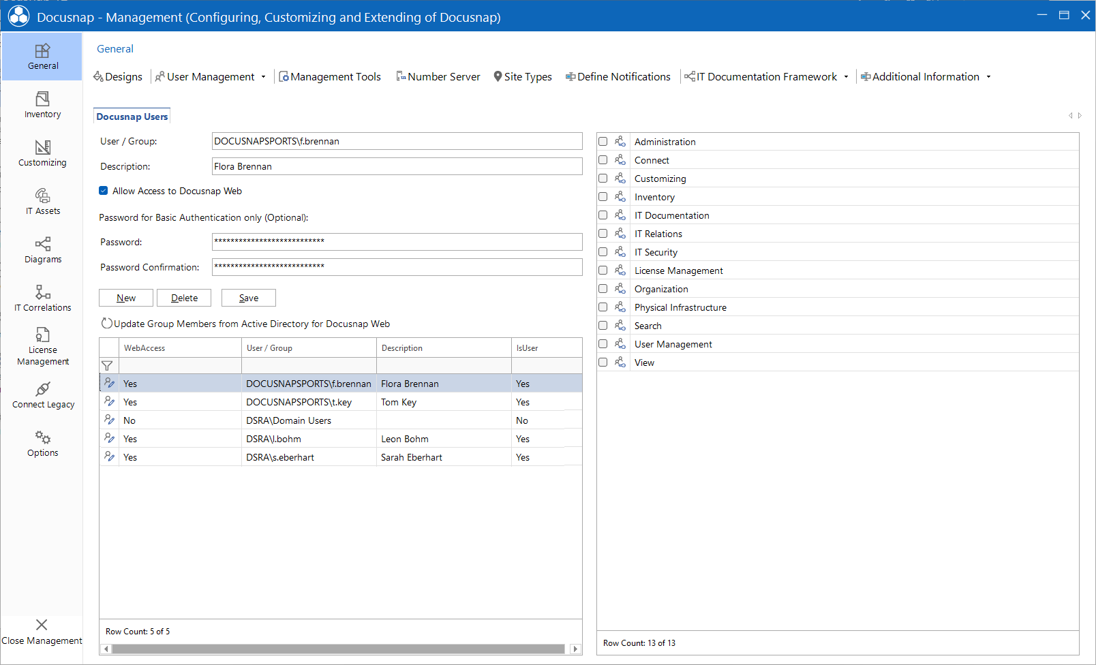Click tab scroll left arrow
This screenshot has height=665, width=1096.
pyautogui.click(x=1071, y=116)
